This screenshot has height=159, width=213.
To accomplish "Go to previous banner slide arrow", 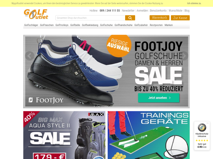I will pos(29,56).
